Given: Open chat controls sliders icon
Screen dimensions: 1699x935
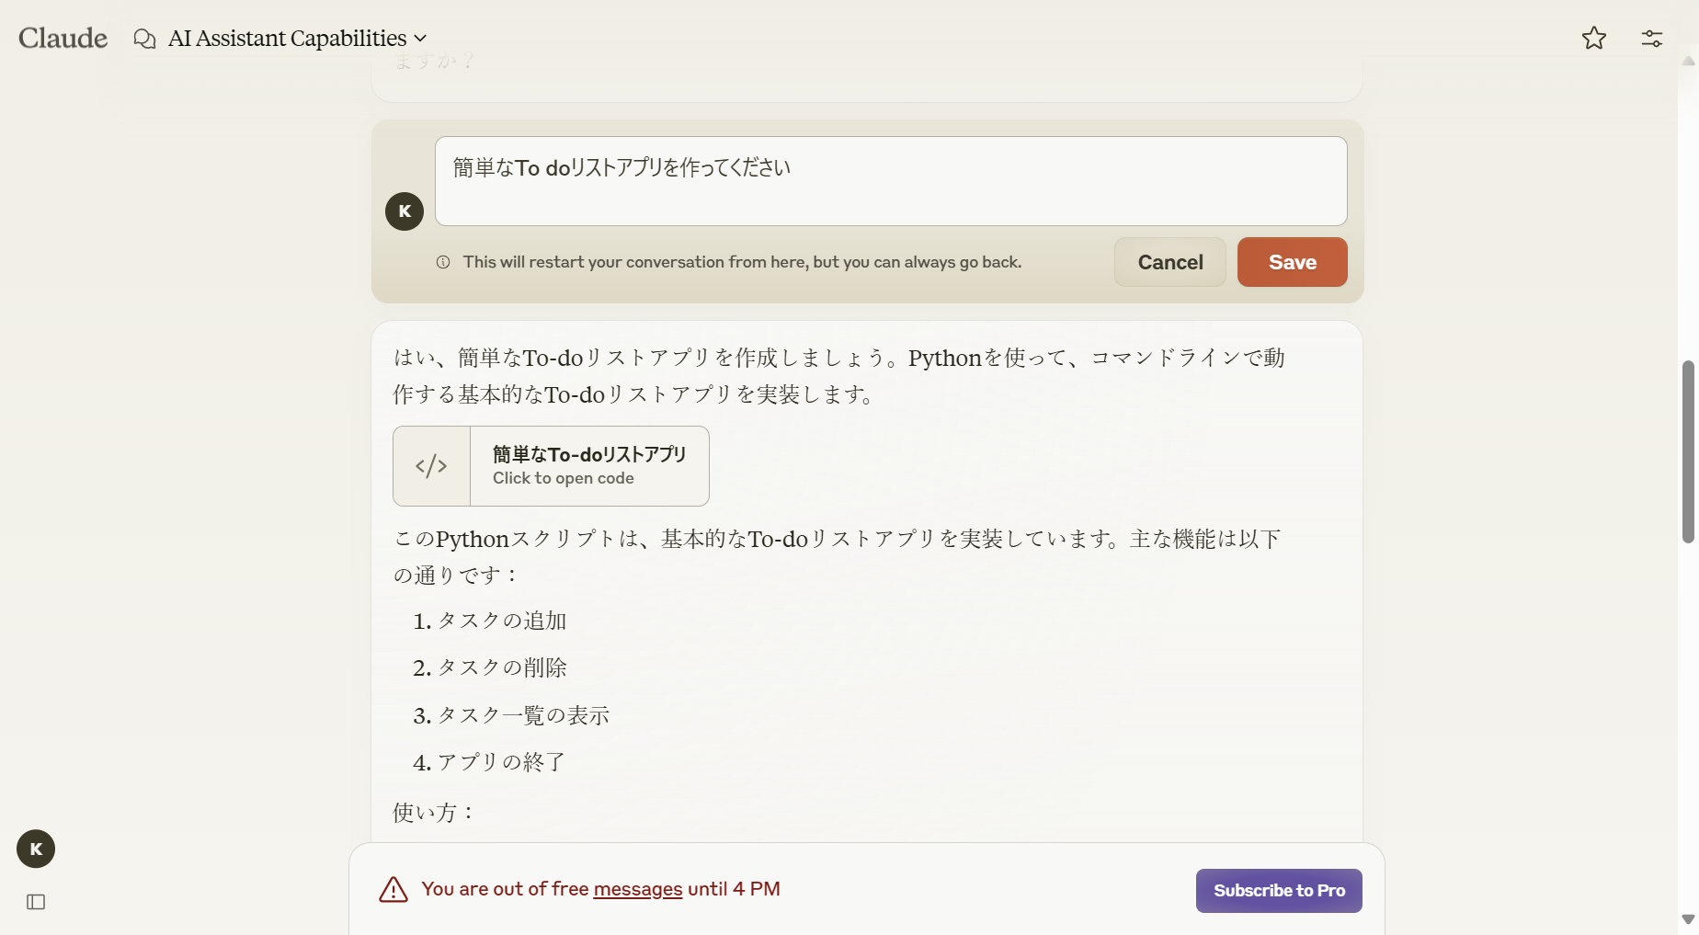Looking at the screenshot, I should (x=1651, y=38).
